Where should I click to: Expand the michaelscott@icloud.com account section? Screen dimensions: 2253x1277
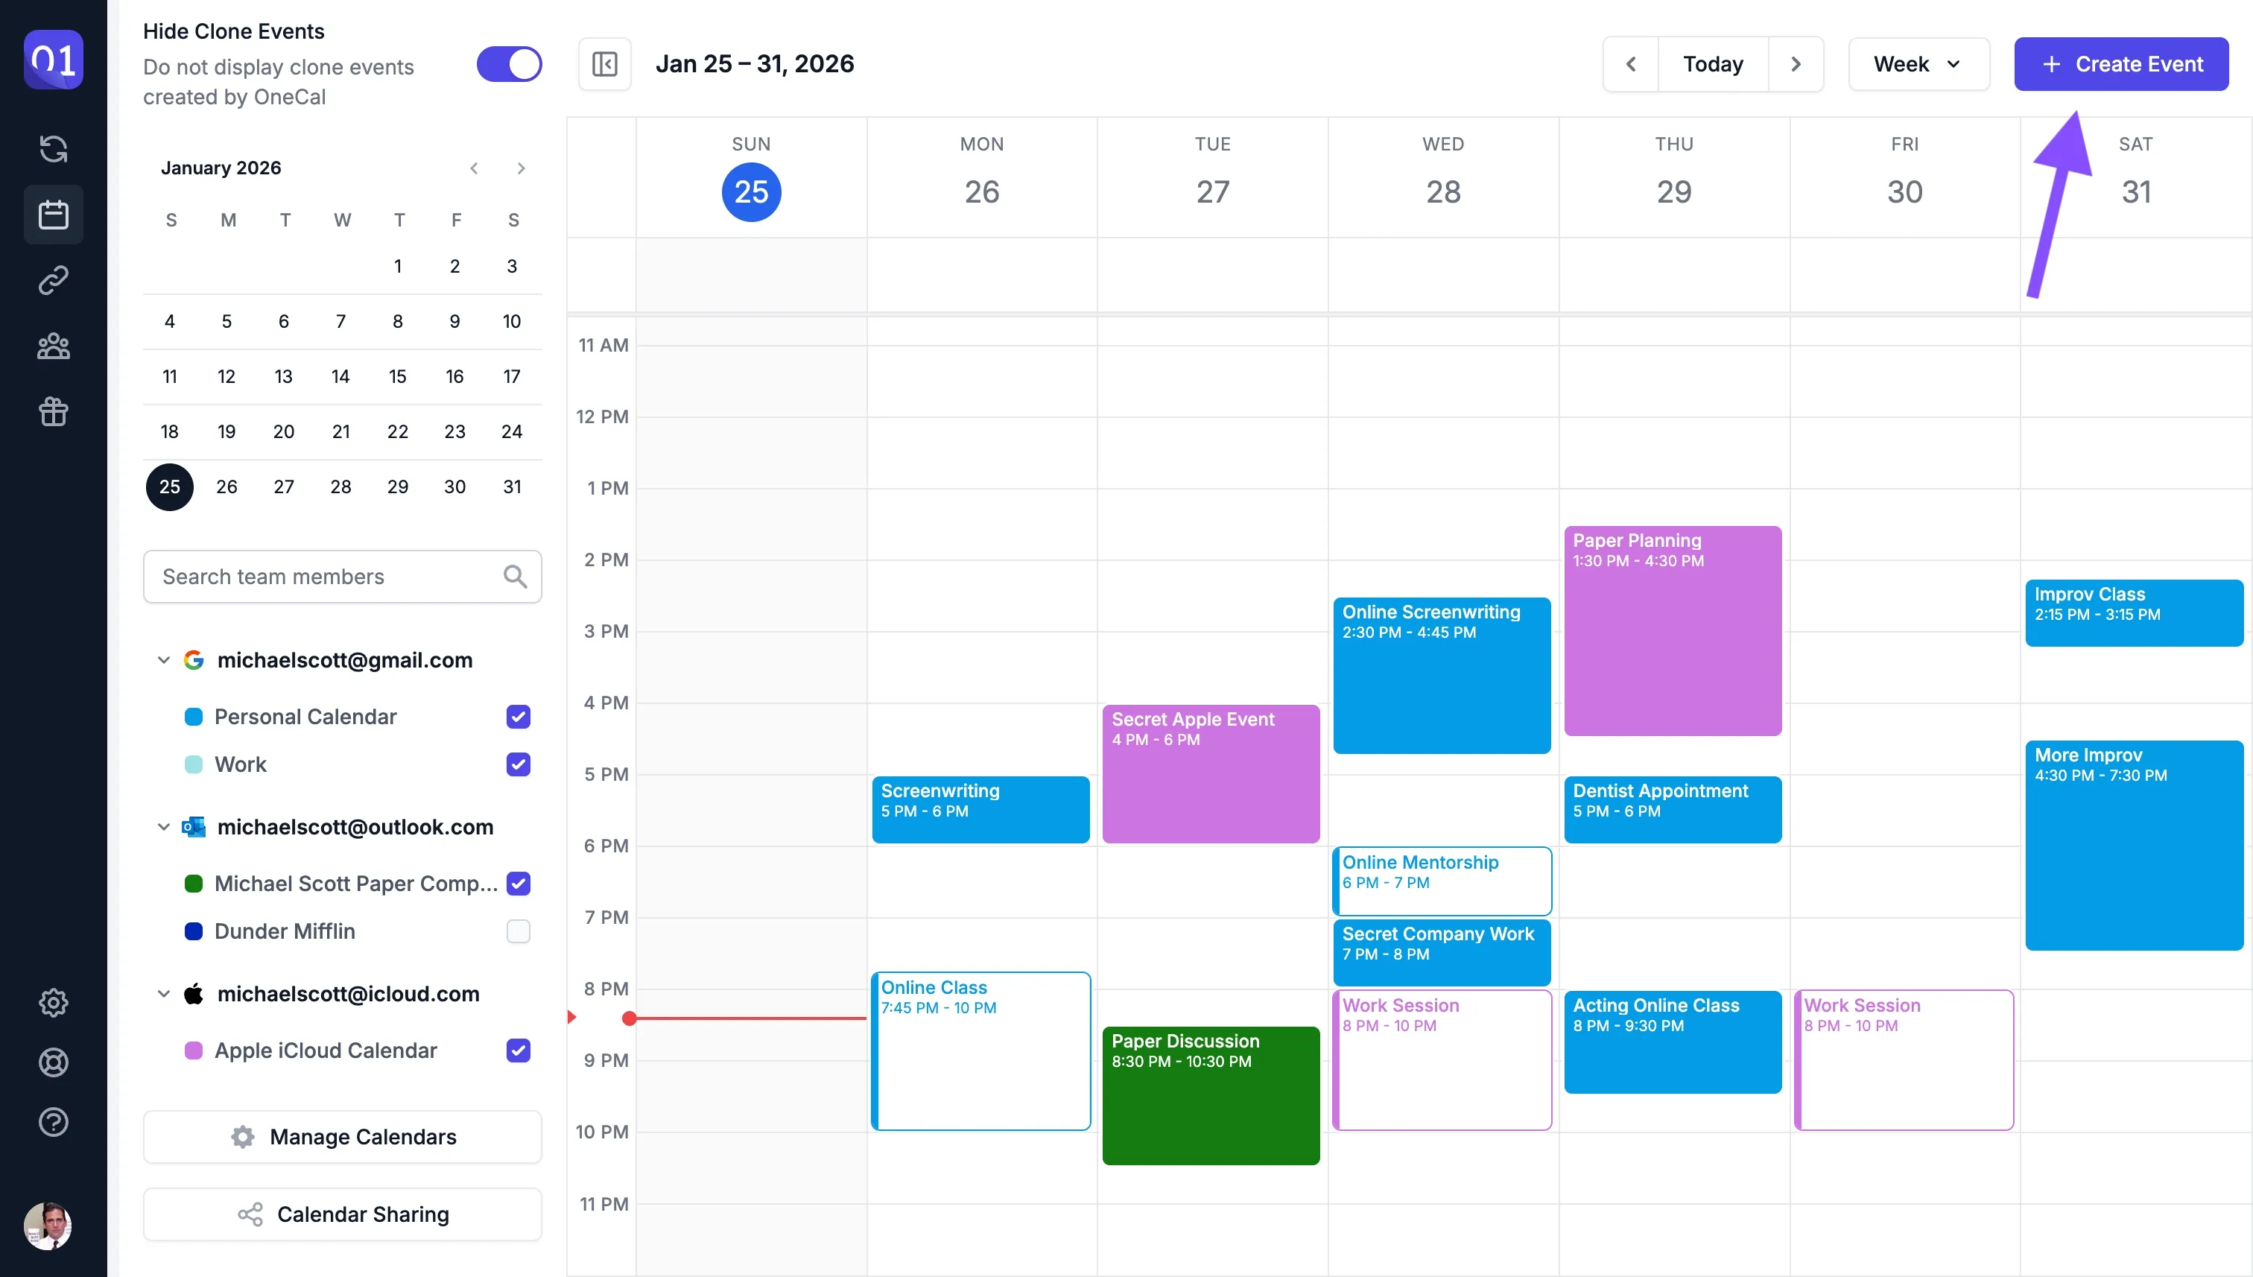pos(163,994)
